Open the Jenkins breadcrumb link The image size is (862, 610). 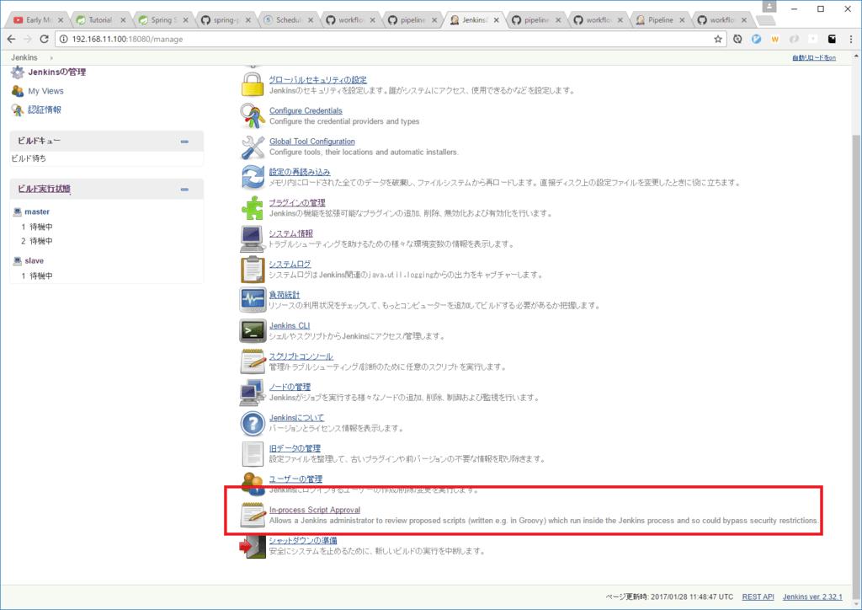click(x=24, y=58)
